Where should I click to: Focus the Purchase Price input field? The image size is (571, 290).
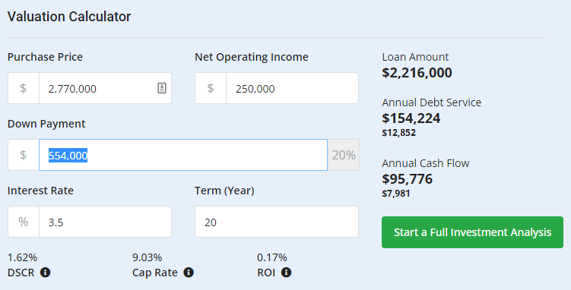point(105,88)
